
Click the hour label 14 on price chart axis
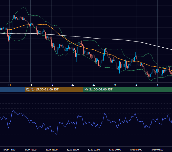pos(9,85)
